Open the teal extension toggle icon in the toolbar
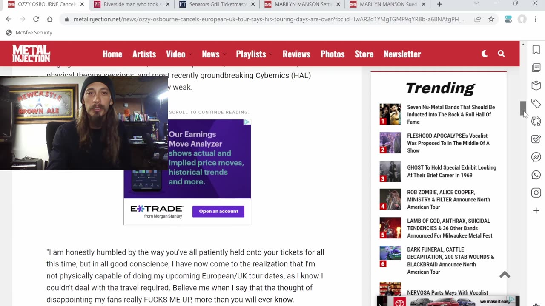This screenshot has height=306, width=545. coord(508,19)
